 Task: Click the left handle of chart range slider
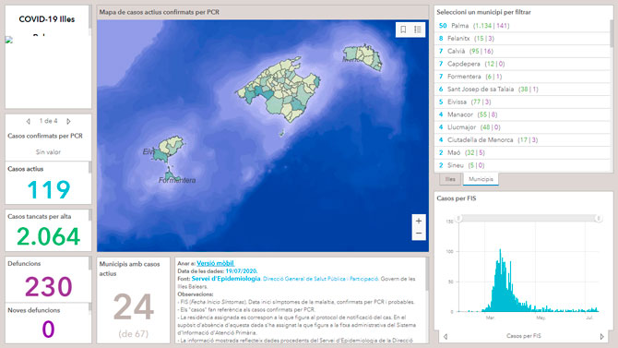458,218
